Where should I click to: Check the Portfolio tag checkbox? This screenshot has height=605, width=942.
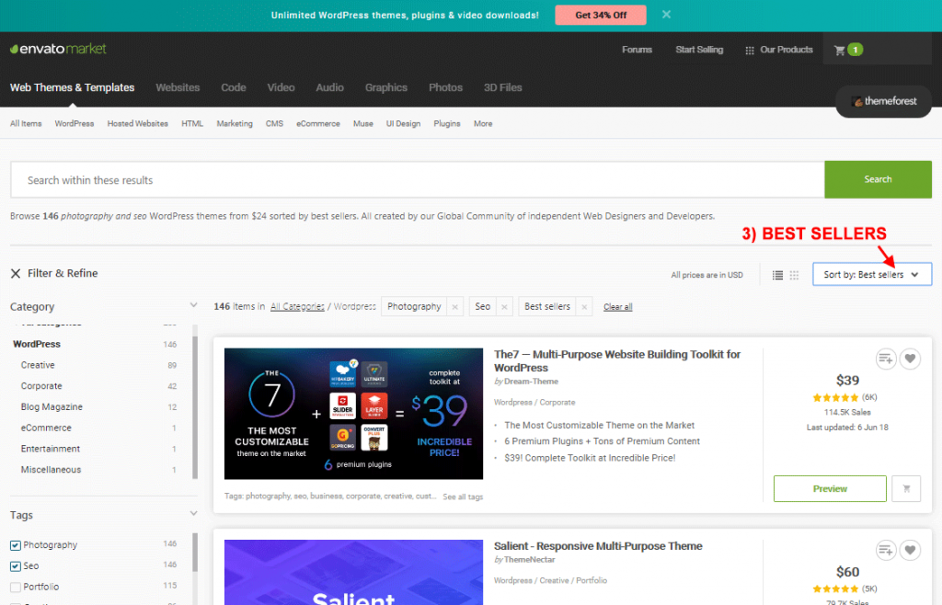click(16, 587)
